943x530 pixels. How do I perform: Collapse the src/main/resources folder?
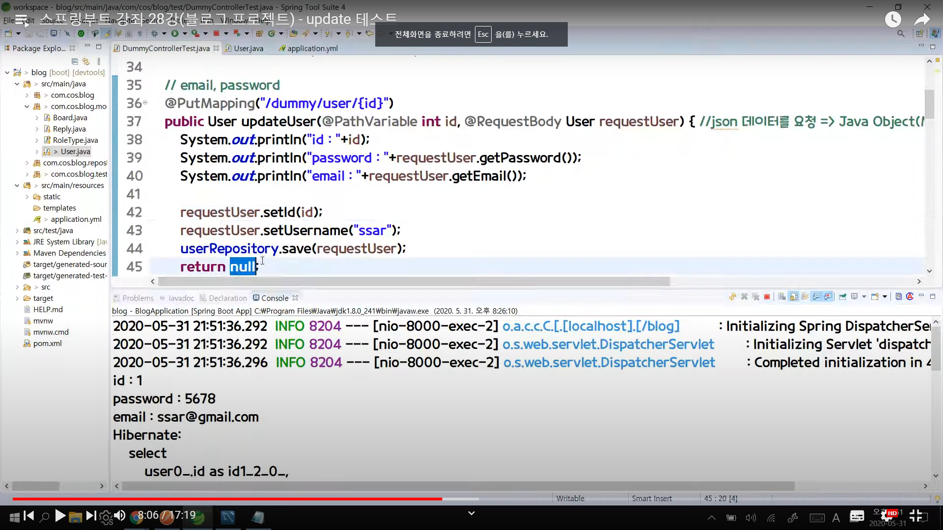17,185
